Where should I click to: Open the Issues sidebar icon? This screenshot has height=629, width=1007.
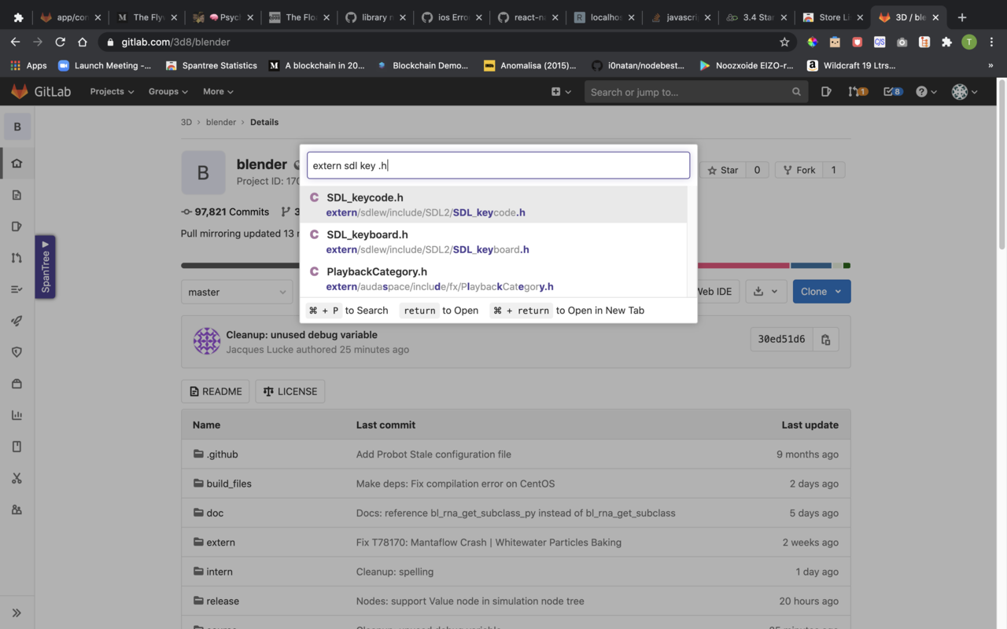[x=17, y=226]
